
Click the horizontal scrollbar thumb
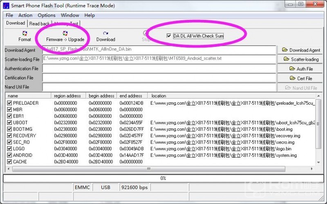pyautogui.click(x=149, y=169)
